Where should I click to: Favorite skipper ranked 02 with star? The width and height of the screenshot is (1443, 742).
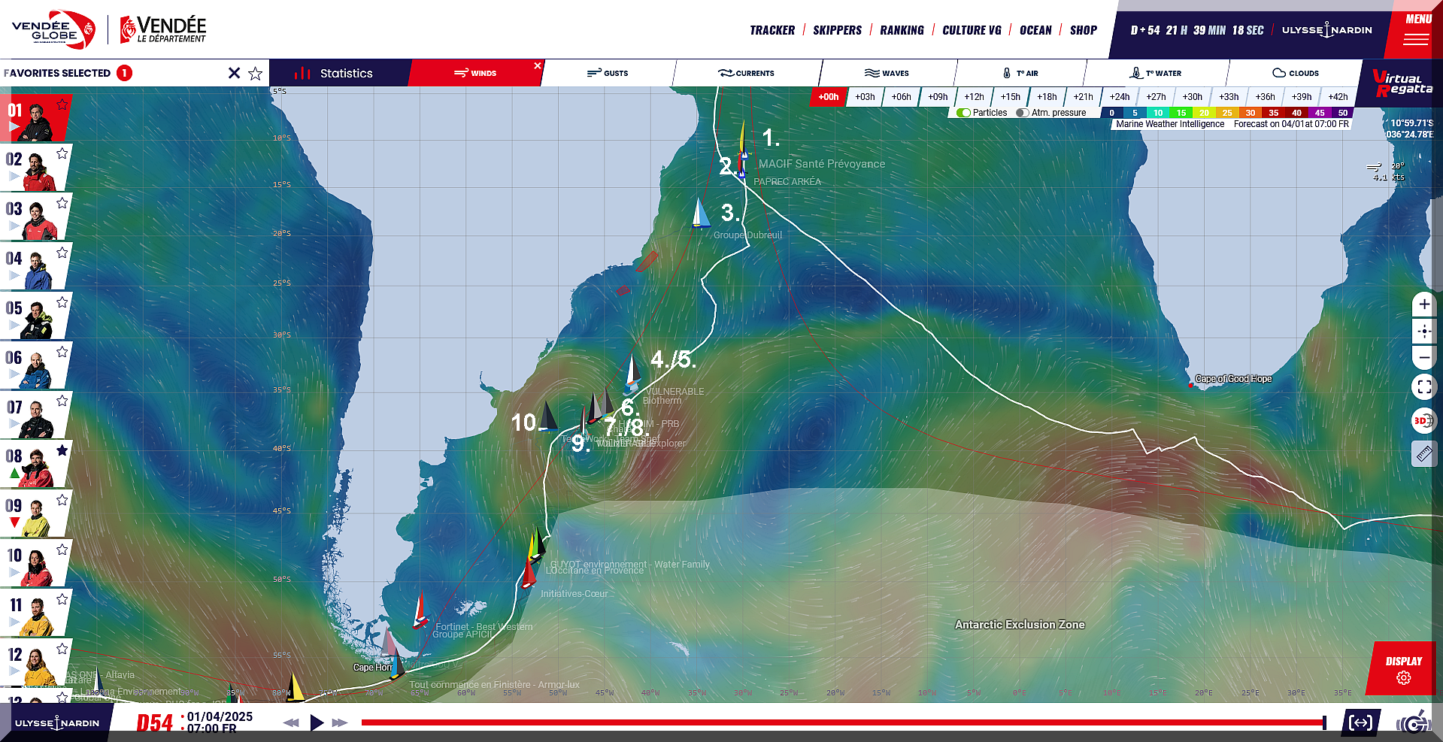(62, 153)
